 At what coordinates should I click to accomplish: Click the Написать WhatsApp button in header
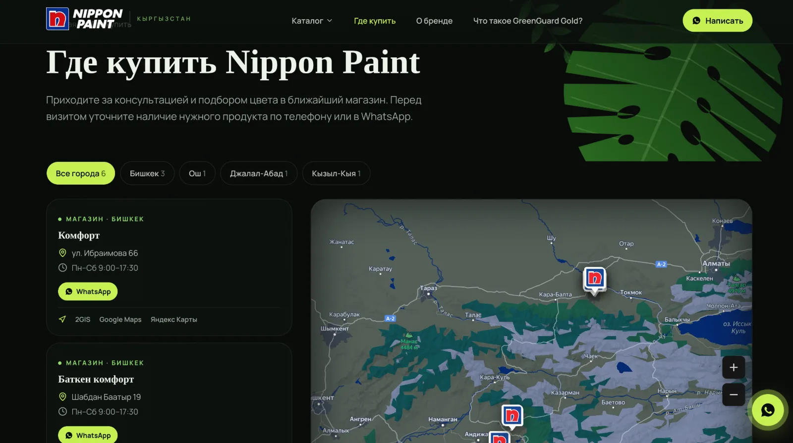(x=717, y=21)
